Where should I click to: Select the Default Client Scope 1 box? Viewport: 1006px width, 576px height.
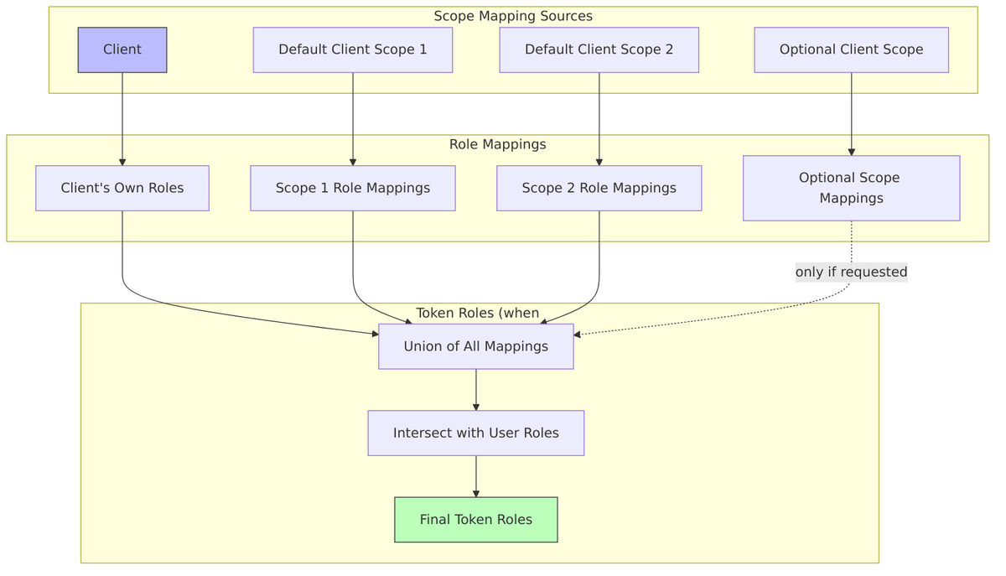click(x=353, y=49)
